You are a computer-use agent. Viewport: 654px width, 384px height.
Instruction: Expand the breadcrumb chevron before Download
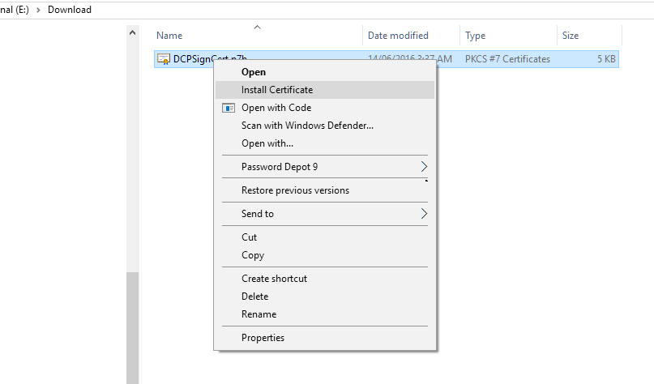pos(38,10)
